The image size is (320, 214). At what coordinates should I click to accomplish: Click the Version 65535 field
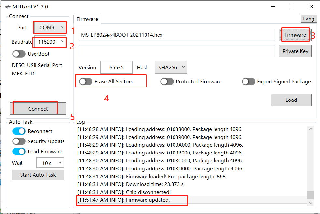point(116,67)
